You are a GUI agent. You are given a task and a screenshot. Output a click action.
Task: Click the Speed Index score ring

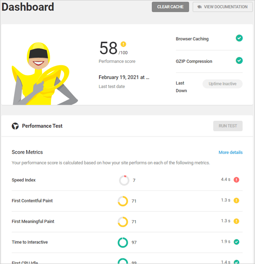pyautogui.click(x=124, y=180)
